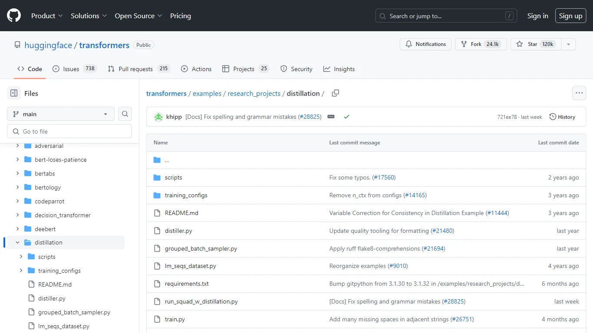Image resolution: width=593 pixels, height=333 pixels.
Task: Click the khipp avatar image
Action: 158,117
